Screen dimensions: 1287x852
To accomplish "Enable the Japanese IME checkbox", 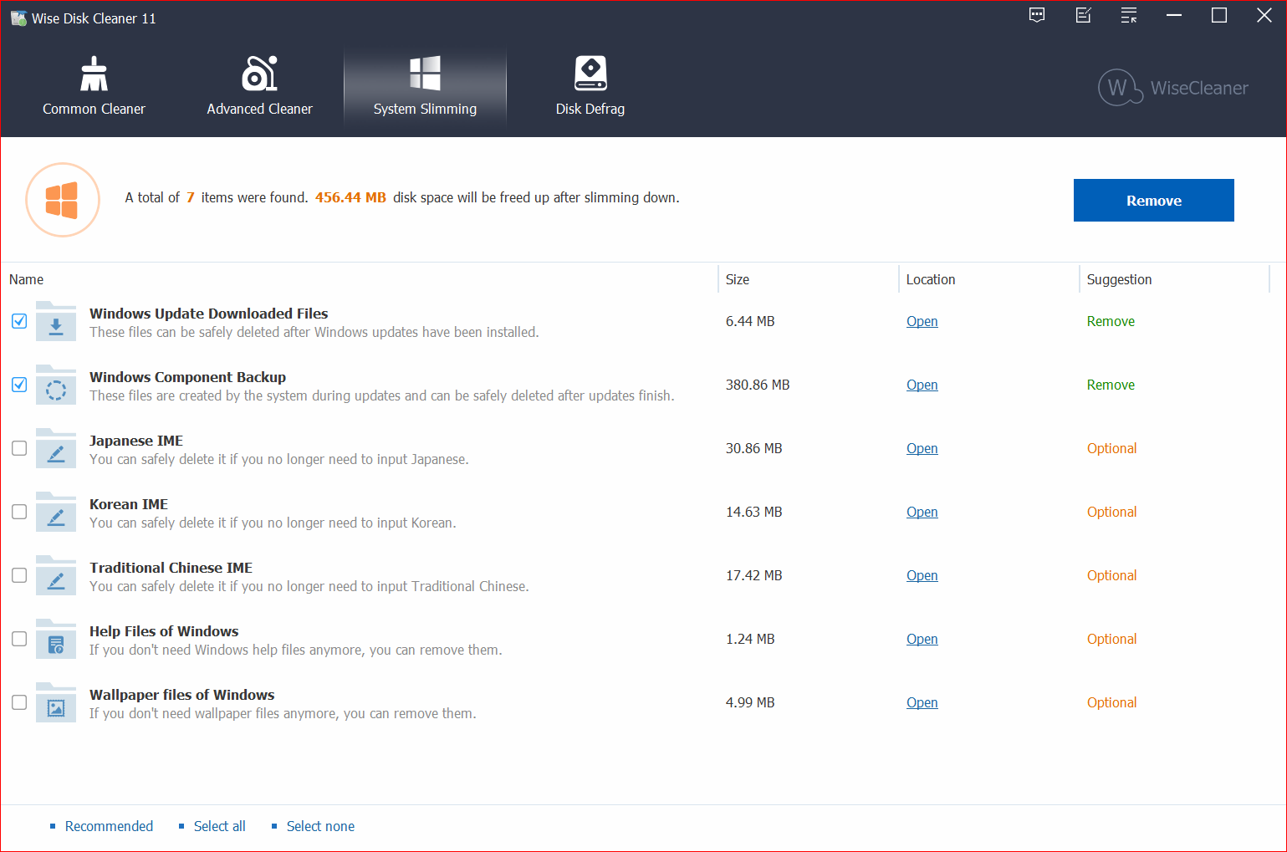I will [19, 448].
